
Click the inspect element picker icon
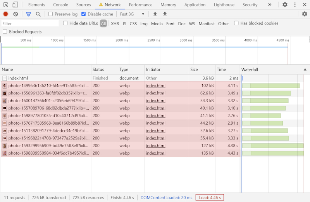coord(6,5)
